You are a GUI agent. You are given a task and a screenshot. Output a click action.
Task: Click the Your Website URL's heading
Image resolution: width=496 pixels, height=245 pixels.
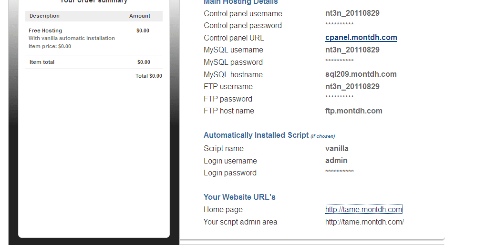tap(239, 197)
